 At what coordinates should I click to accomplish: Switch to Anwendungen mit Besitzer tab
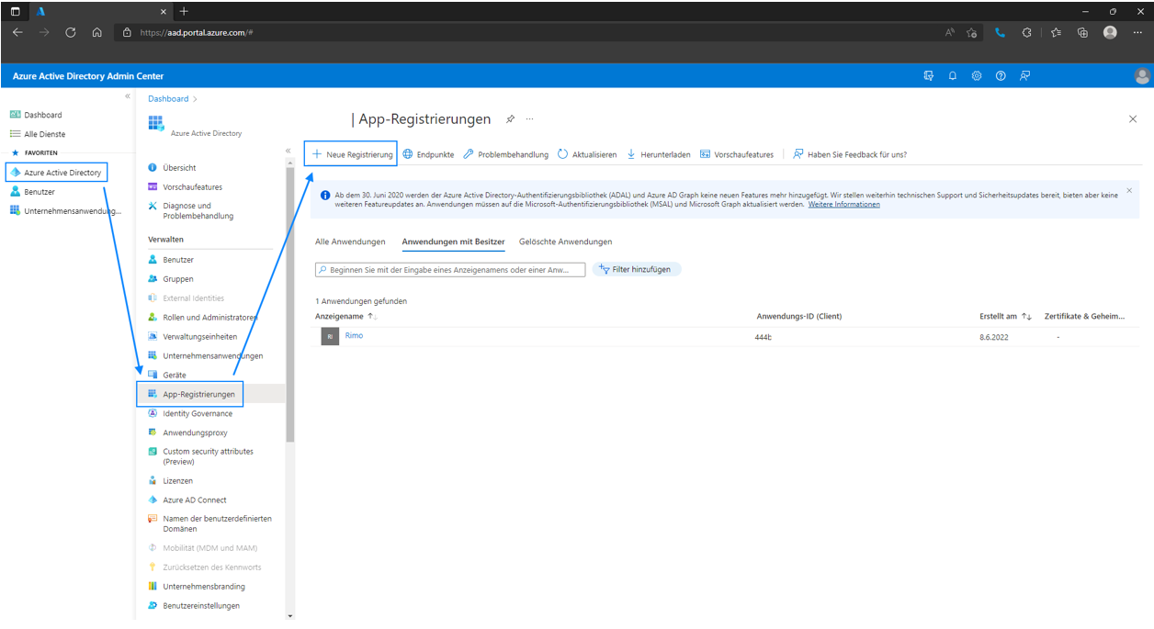click(x=453, y=242)
